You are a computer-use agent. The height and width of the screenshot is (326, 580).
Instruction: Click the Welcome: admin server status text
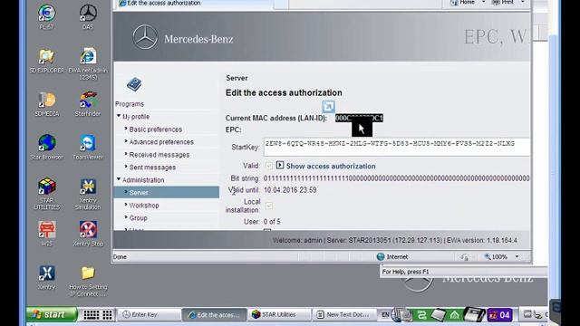pyautogui.click(x=395, y=240)
